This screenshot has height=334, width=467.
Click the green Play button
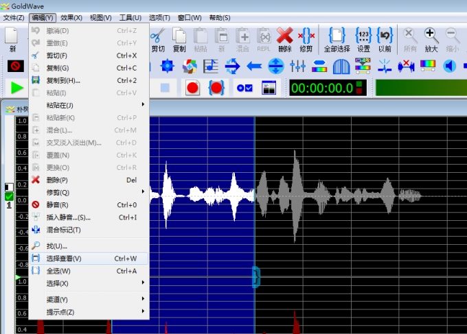[x=16, y=88]
